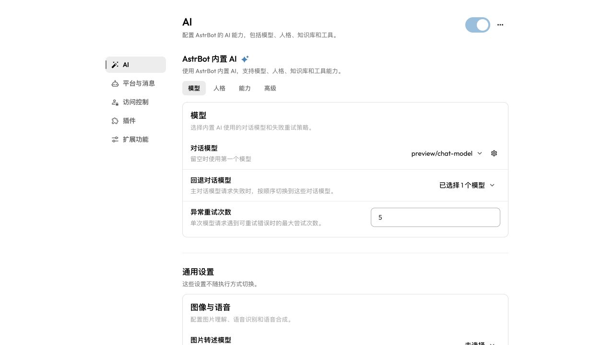Viewport: 614px width, 345px height.
Task: Click the 异常重试次数 input field
Action: (436, 217)
